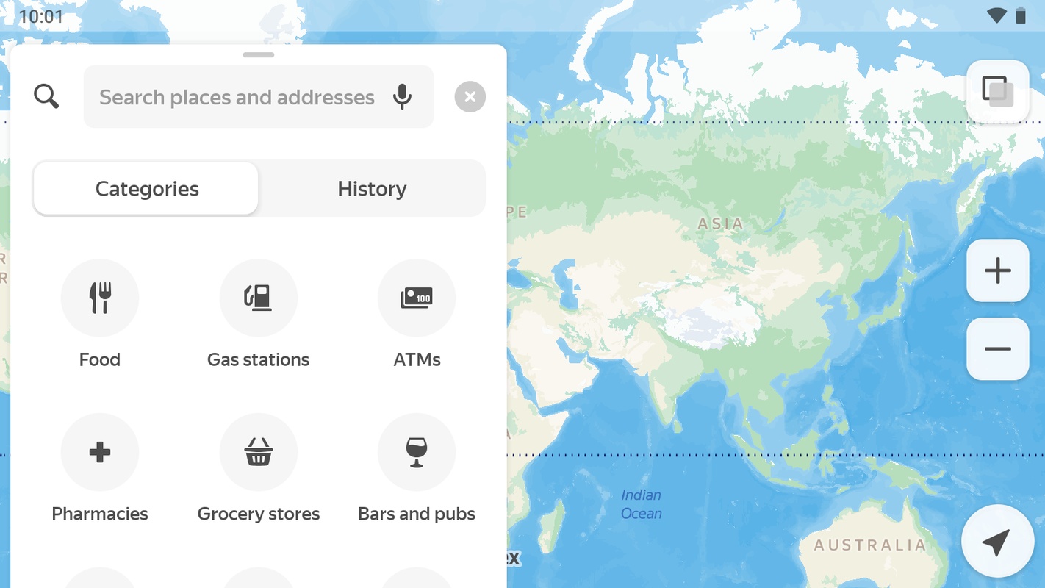Tap the panel drag handle

[x=259, y=55]
